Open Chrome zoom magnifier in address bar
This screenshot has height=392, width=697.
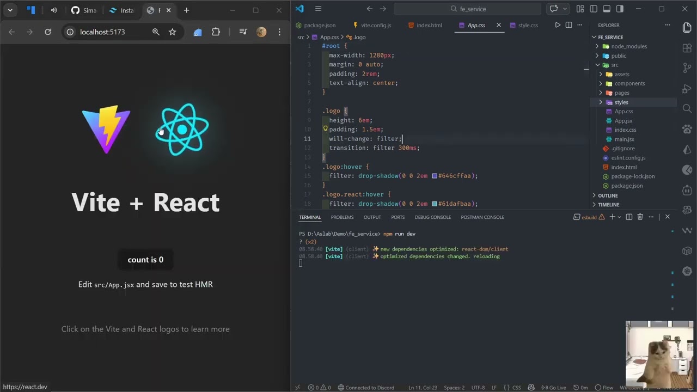[156, 32]
